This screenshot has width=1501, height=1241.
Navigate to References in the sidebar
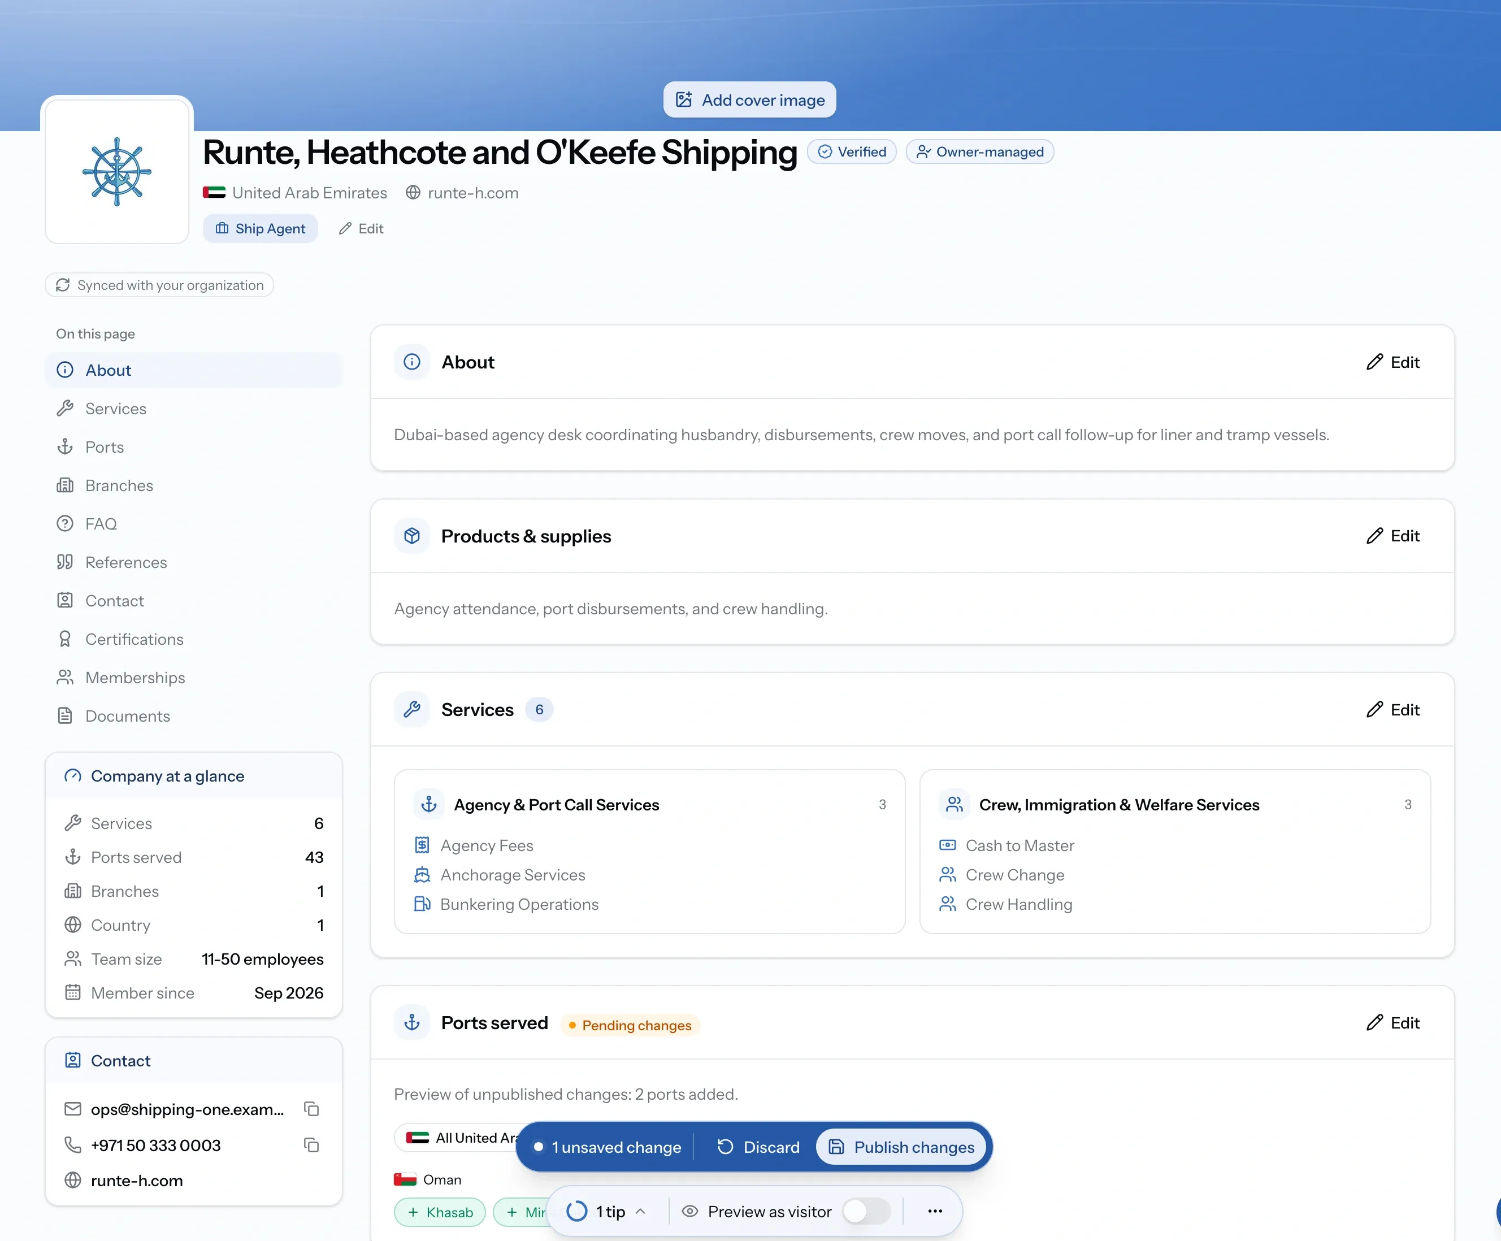click(194, 562)
